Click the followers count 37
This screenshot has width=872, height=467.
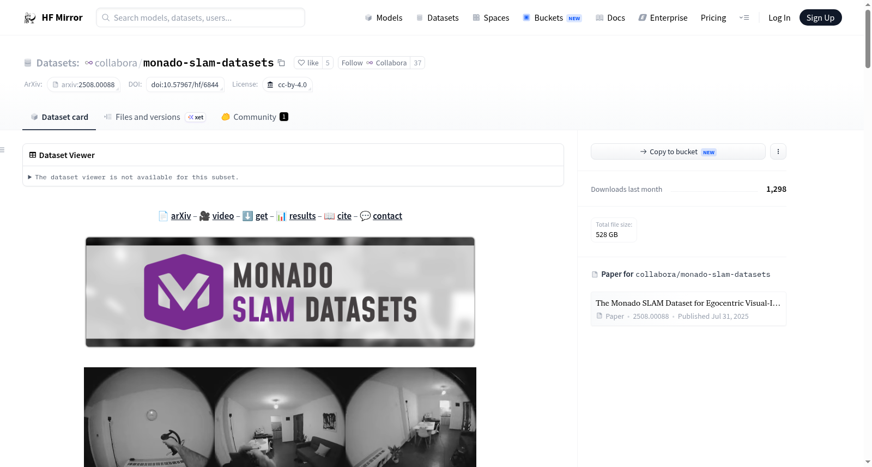pos(417,63)
